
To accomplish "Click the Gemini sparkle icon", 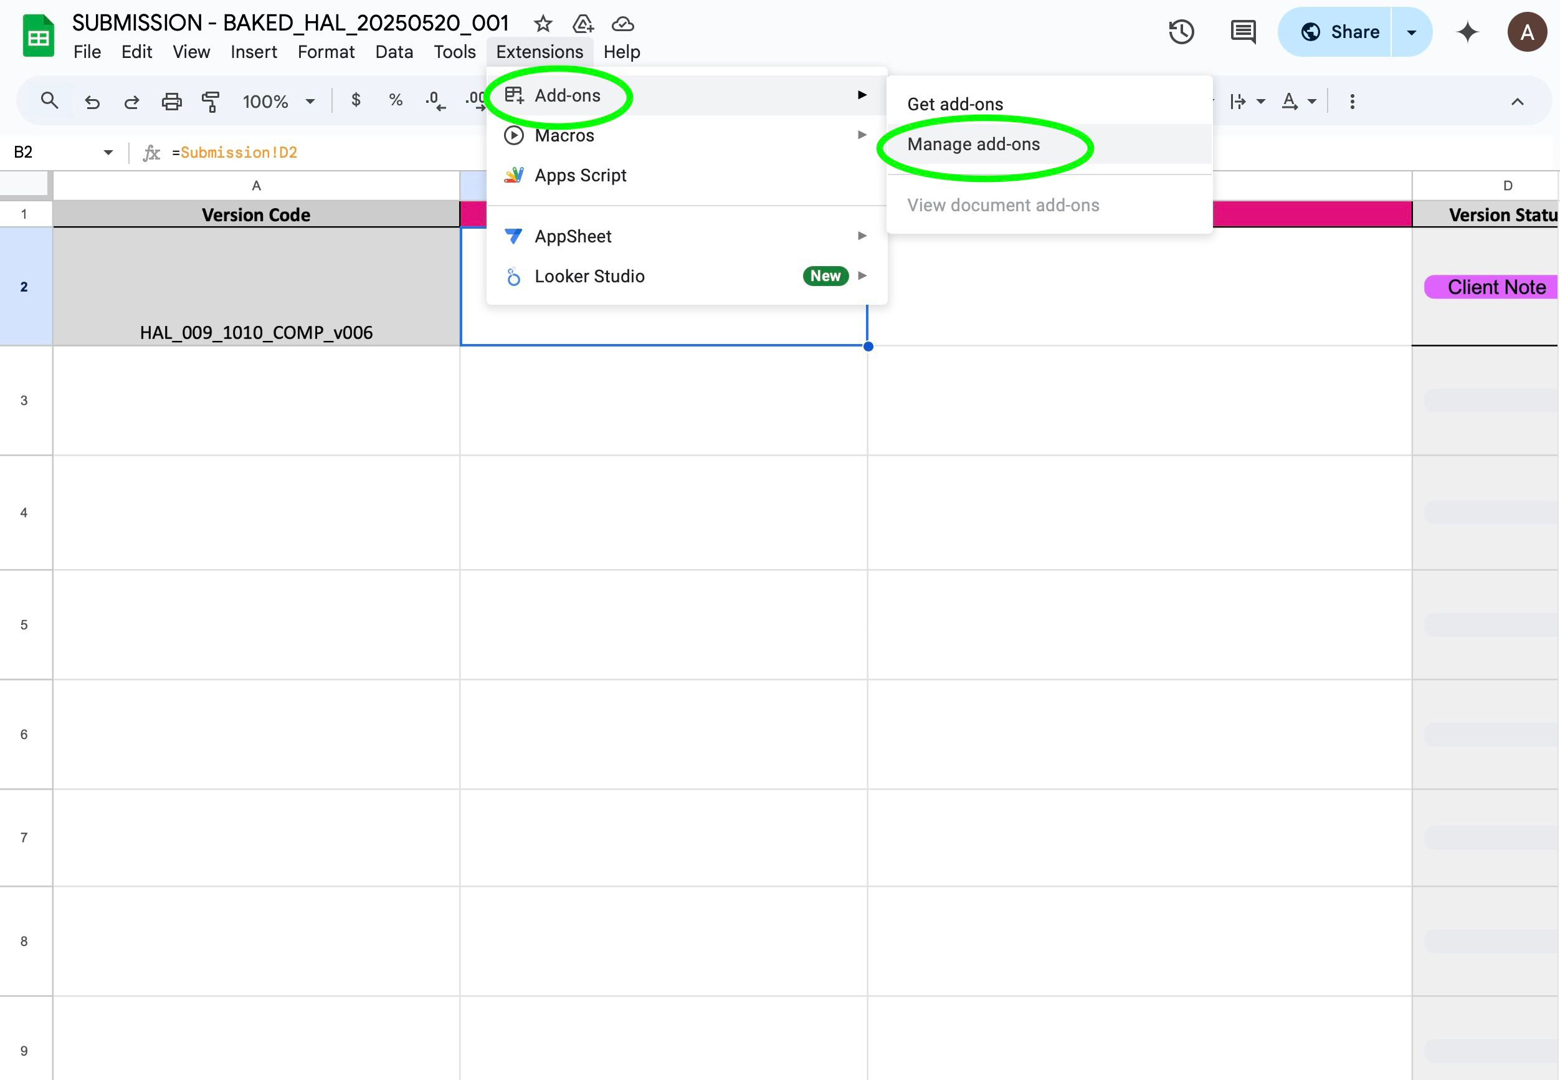I will [1467, 32].
